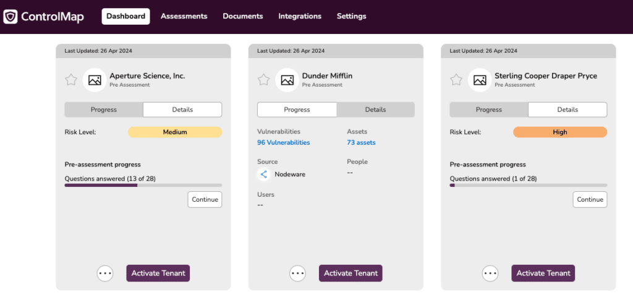Continue Sterling Cooper pre-assessment
Screen dimensions: 633x302
pyautogui.click(x=590, y=200)
